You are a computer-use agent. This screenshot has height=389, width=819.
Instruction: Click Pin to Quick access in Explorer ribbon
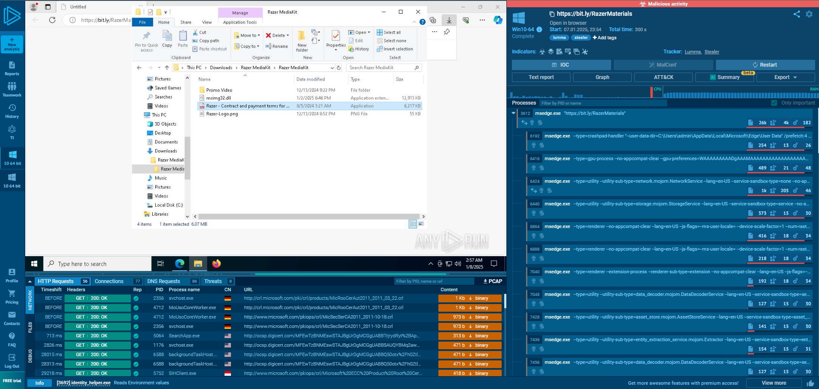click(x=146, y=41)
